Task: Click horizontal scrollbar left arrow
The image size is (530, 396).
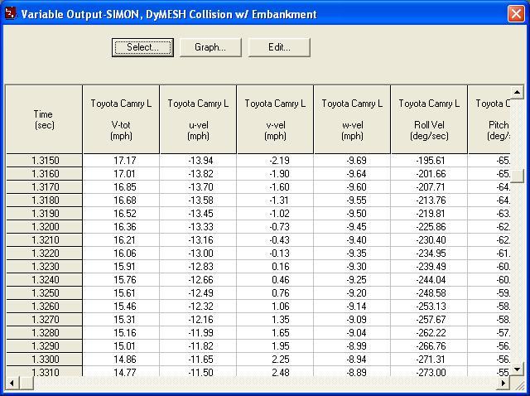Action: tap(12, 382)
